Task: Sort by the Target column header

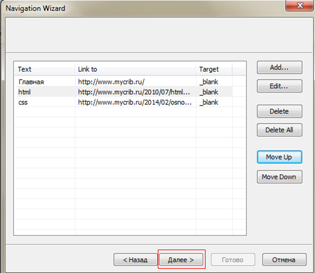Action: coord(214,69)
